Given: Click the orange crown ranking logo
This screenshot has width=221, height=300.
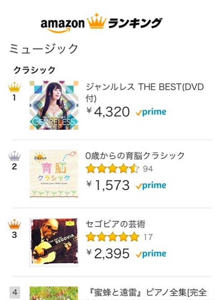Looking at the screenshot, I should pyautogui.click(x=97, y=21).
